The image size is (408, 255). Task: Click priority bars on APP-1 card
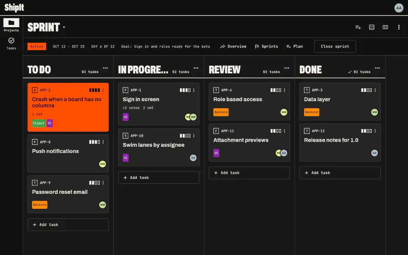point(185,90)
